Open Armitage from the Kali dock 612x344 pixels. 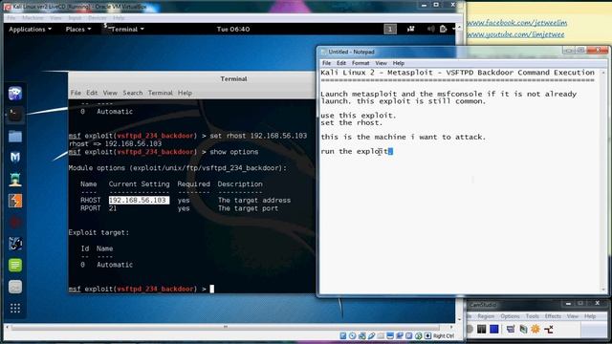tap(15, 180)
